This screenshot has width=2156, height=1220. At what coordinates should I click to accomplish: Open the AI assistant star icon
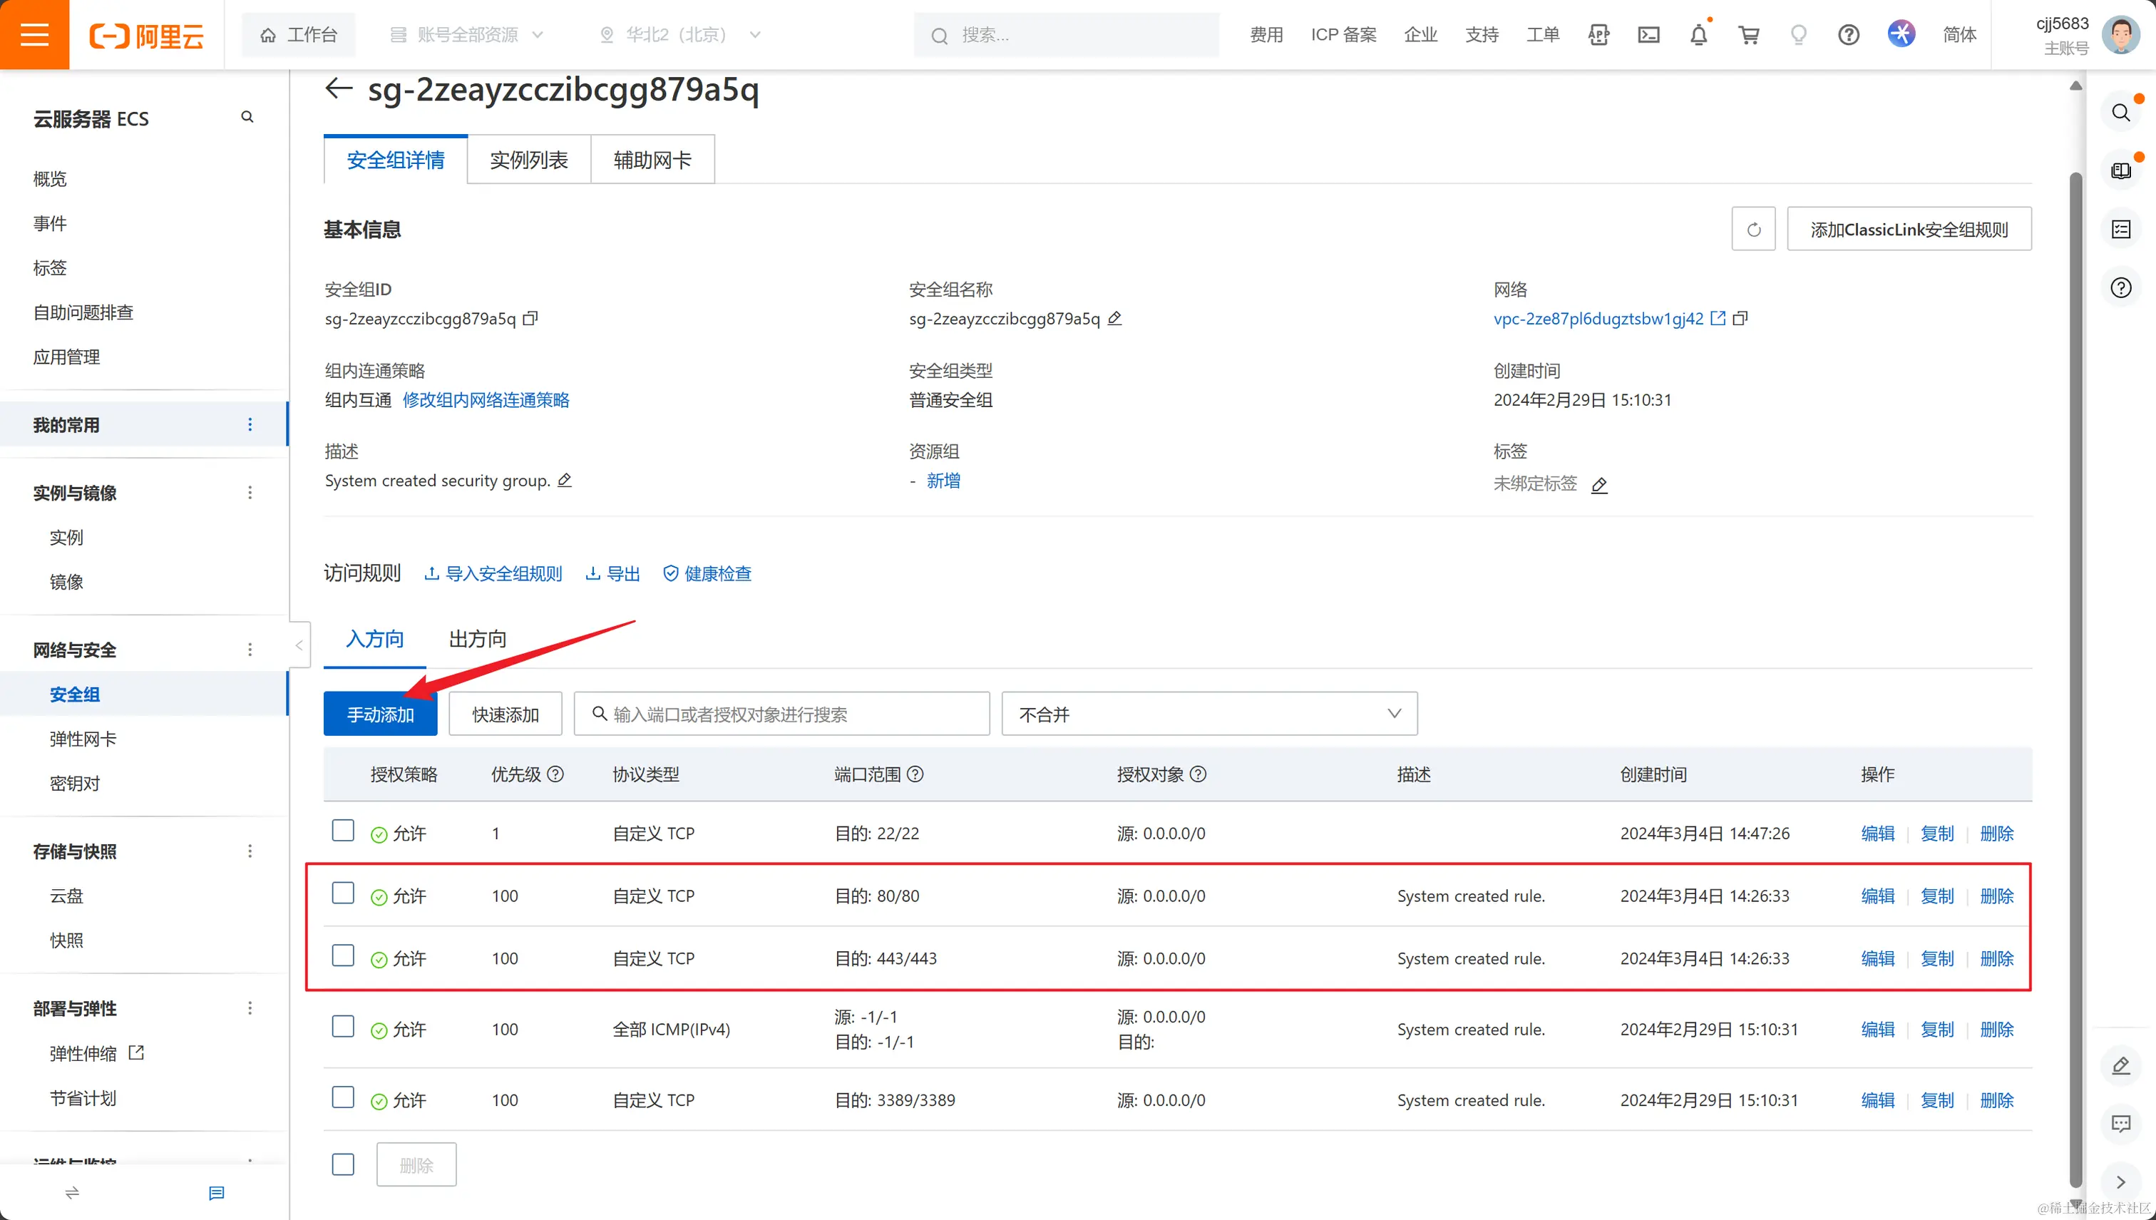(x=1901, y=34)
